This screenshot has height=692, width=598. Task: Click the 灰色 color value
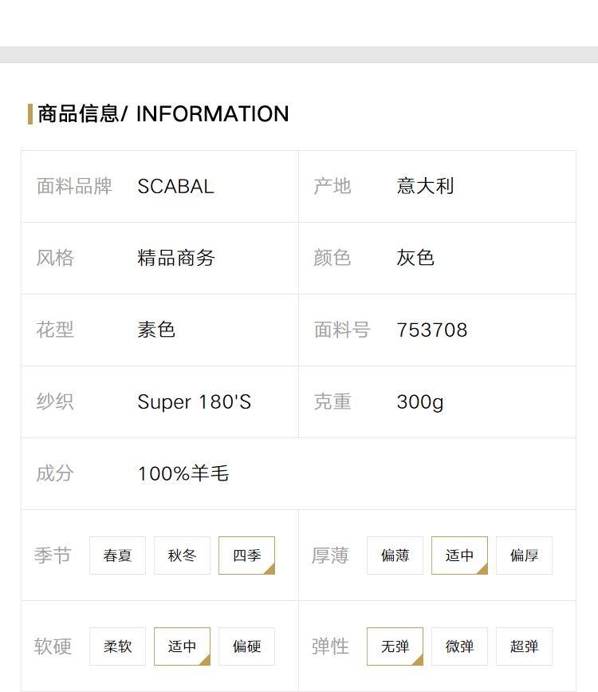coord(415,258)
